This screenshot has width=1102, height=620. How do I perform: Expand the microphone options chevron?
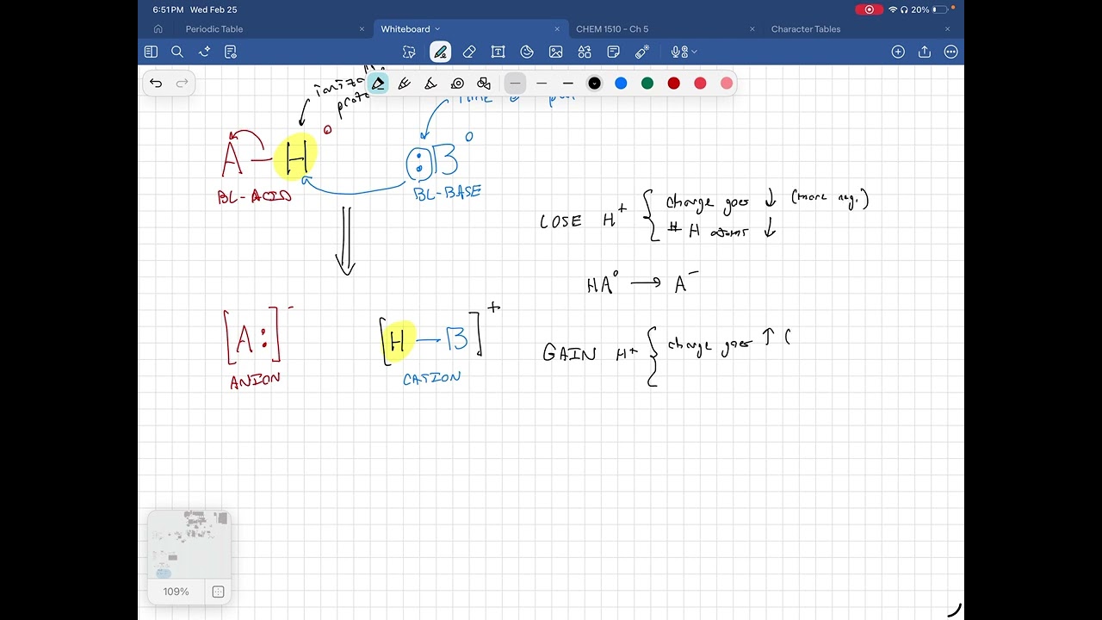tap(694, 52)
